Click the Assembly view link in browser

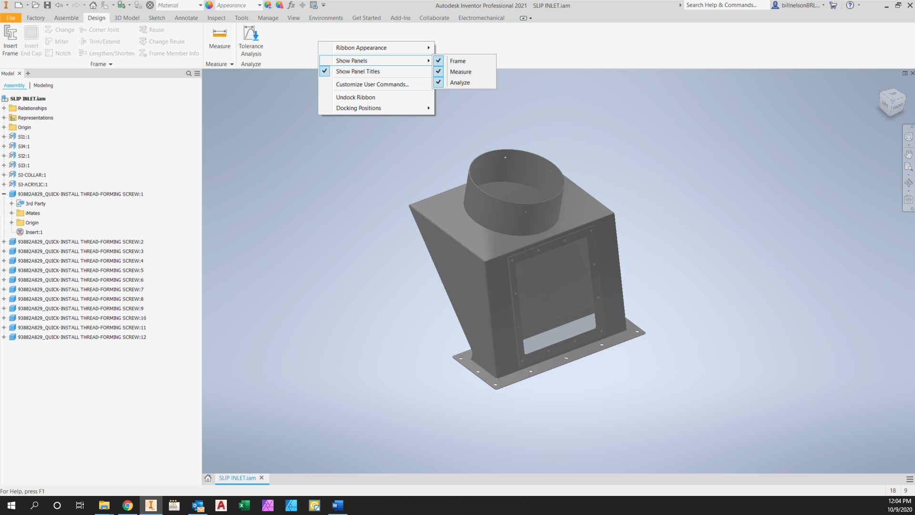coord(14,85)
